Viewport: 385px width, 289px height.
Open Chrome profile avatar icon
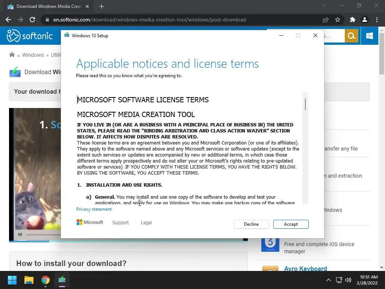click(365, 20)
